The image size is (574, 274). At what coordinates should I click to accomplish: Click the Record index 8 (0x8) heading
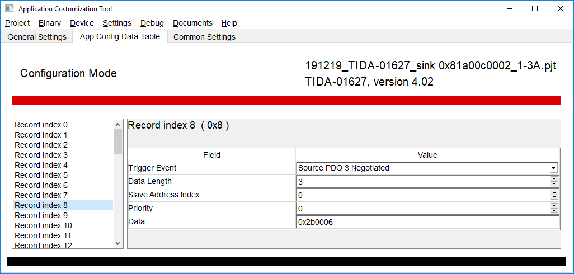pyautogui.click(x=178, y=125)
